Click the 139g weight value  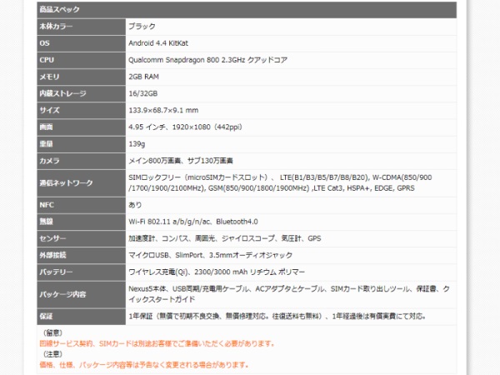pos(137,143)
